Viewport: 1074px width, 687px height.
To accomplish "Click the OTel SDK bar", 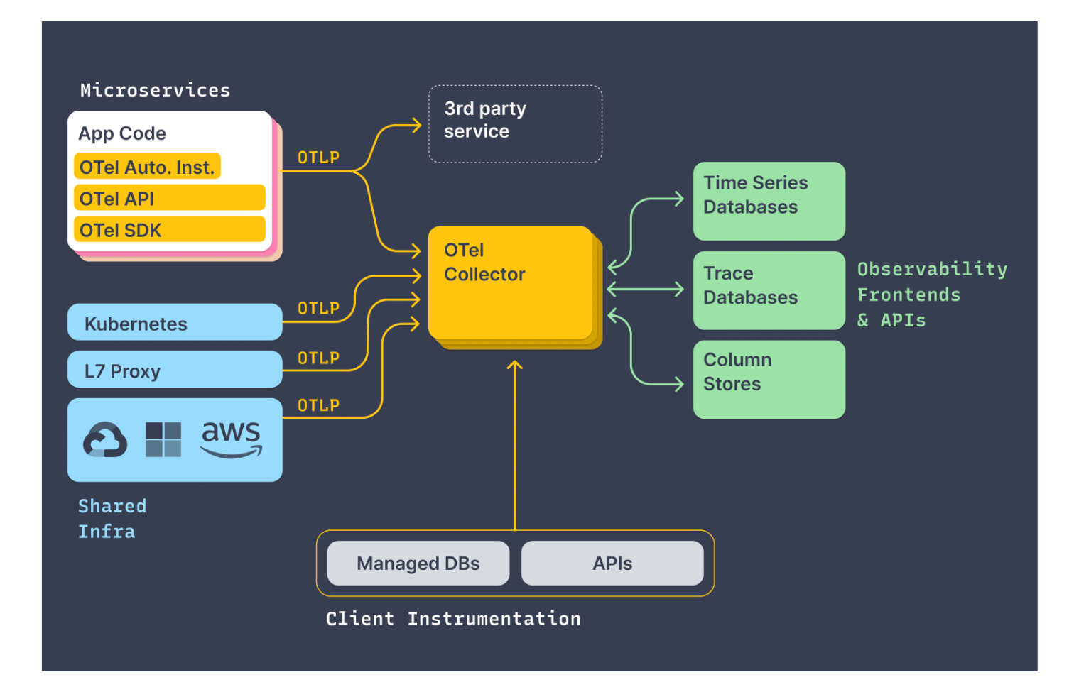I will pos(169,230).
